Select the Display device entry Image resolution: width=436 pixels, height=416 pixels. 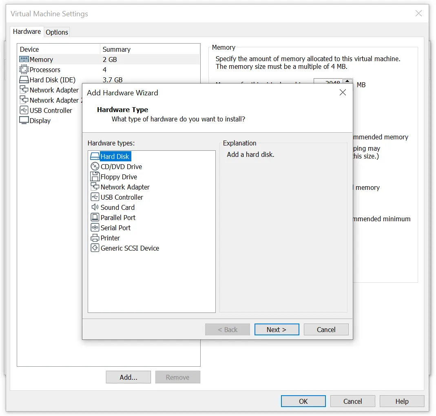pyautogui.click(x=40, y=121)
